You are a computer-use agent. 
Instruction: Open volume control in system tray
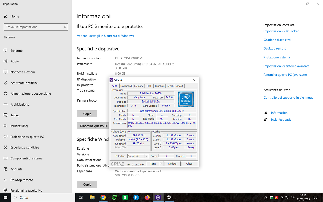pos(293,197)
